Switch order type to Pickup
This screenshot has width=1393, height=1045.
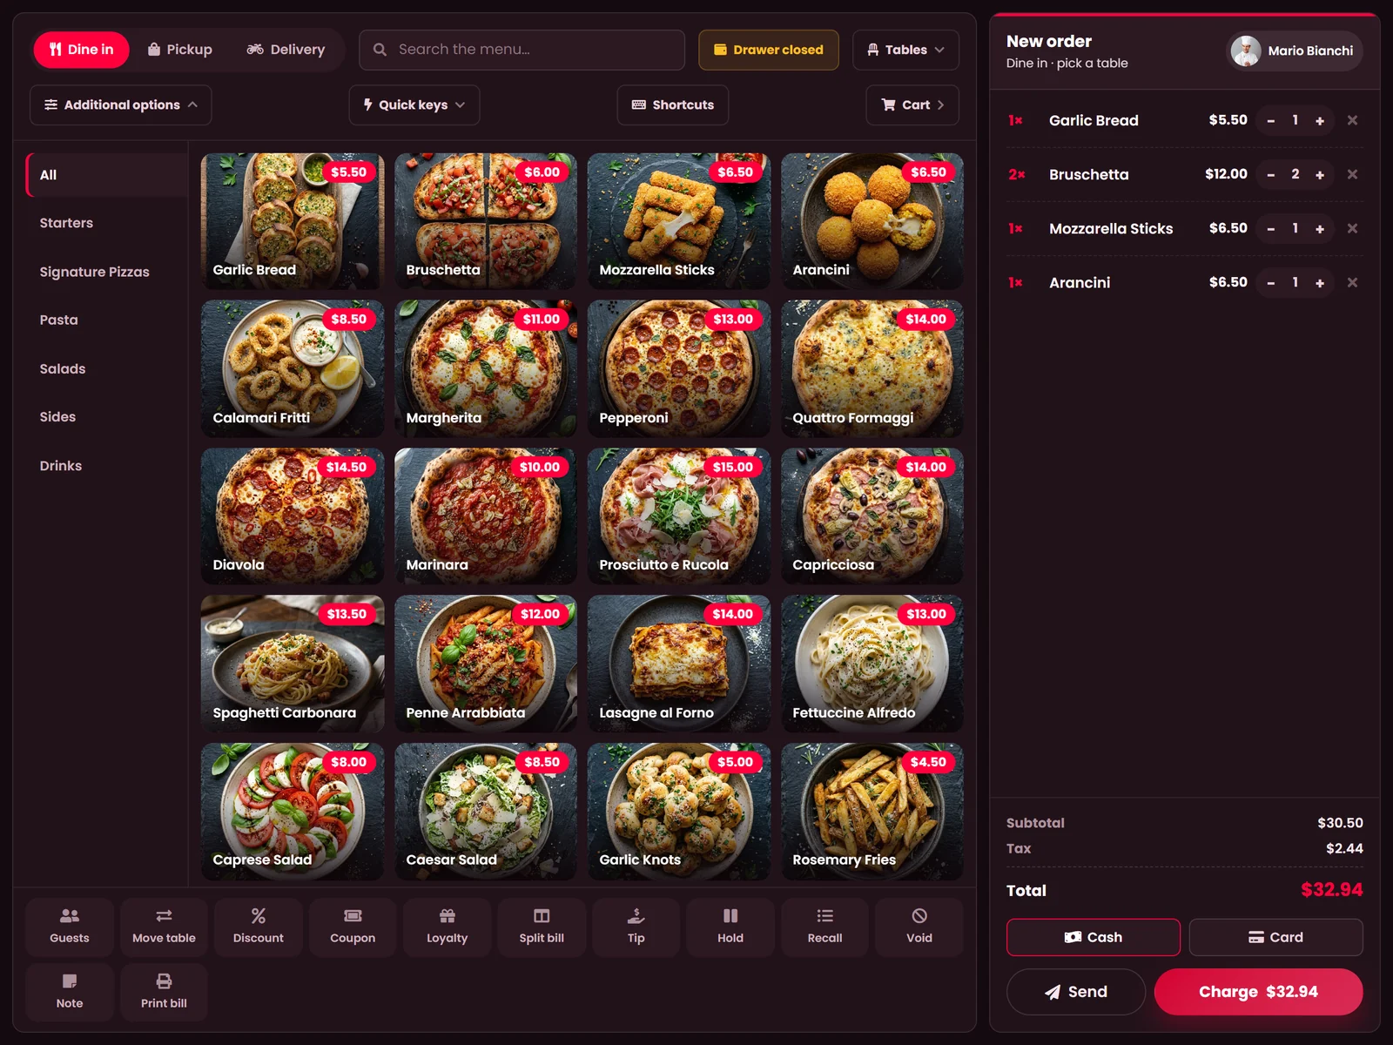point(179,50)
